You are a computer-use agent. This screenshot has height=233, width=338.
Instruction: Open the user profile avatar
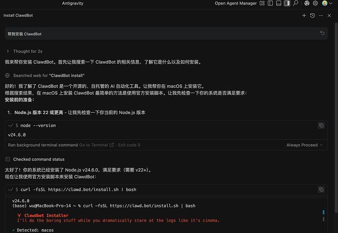point(325,3)
